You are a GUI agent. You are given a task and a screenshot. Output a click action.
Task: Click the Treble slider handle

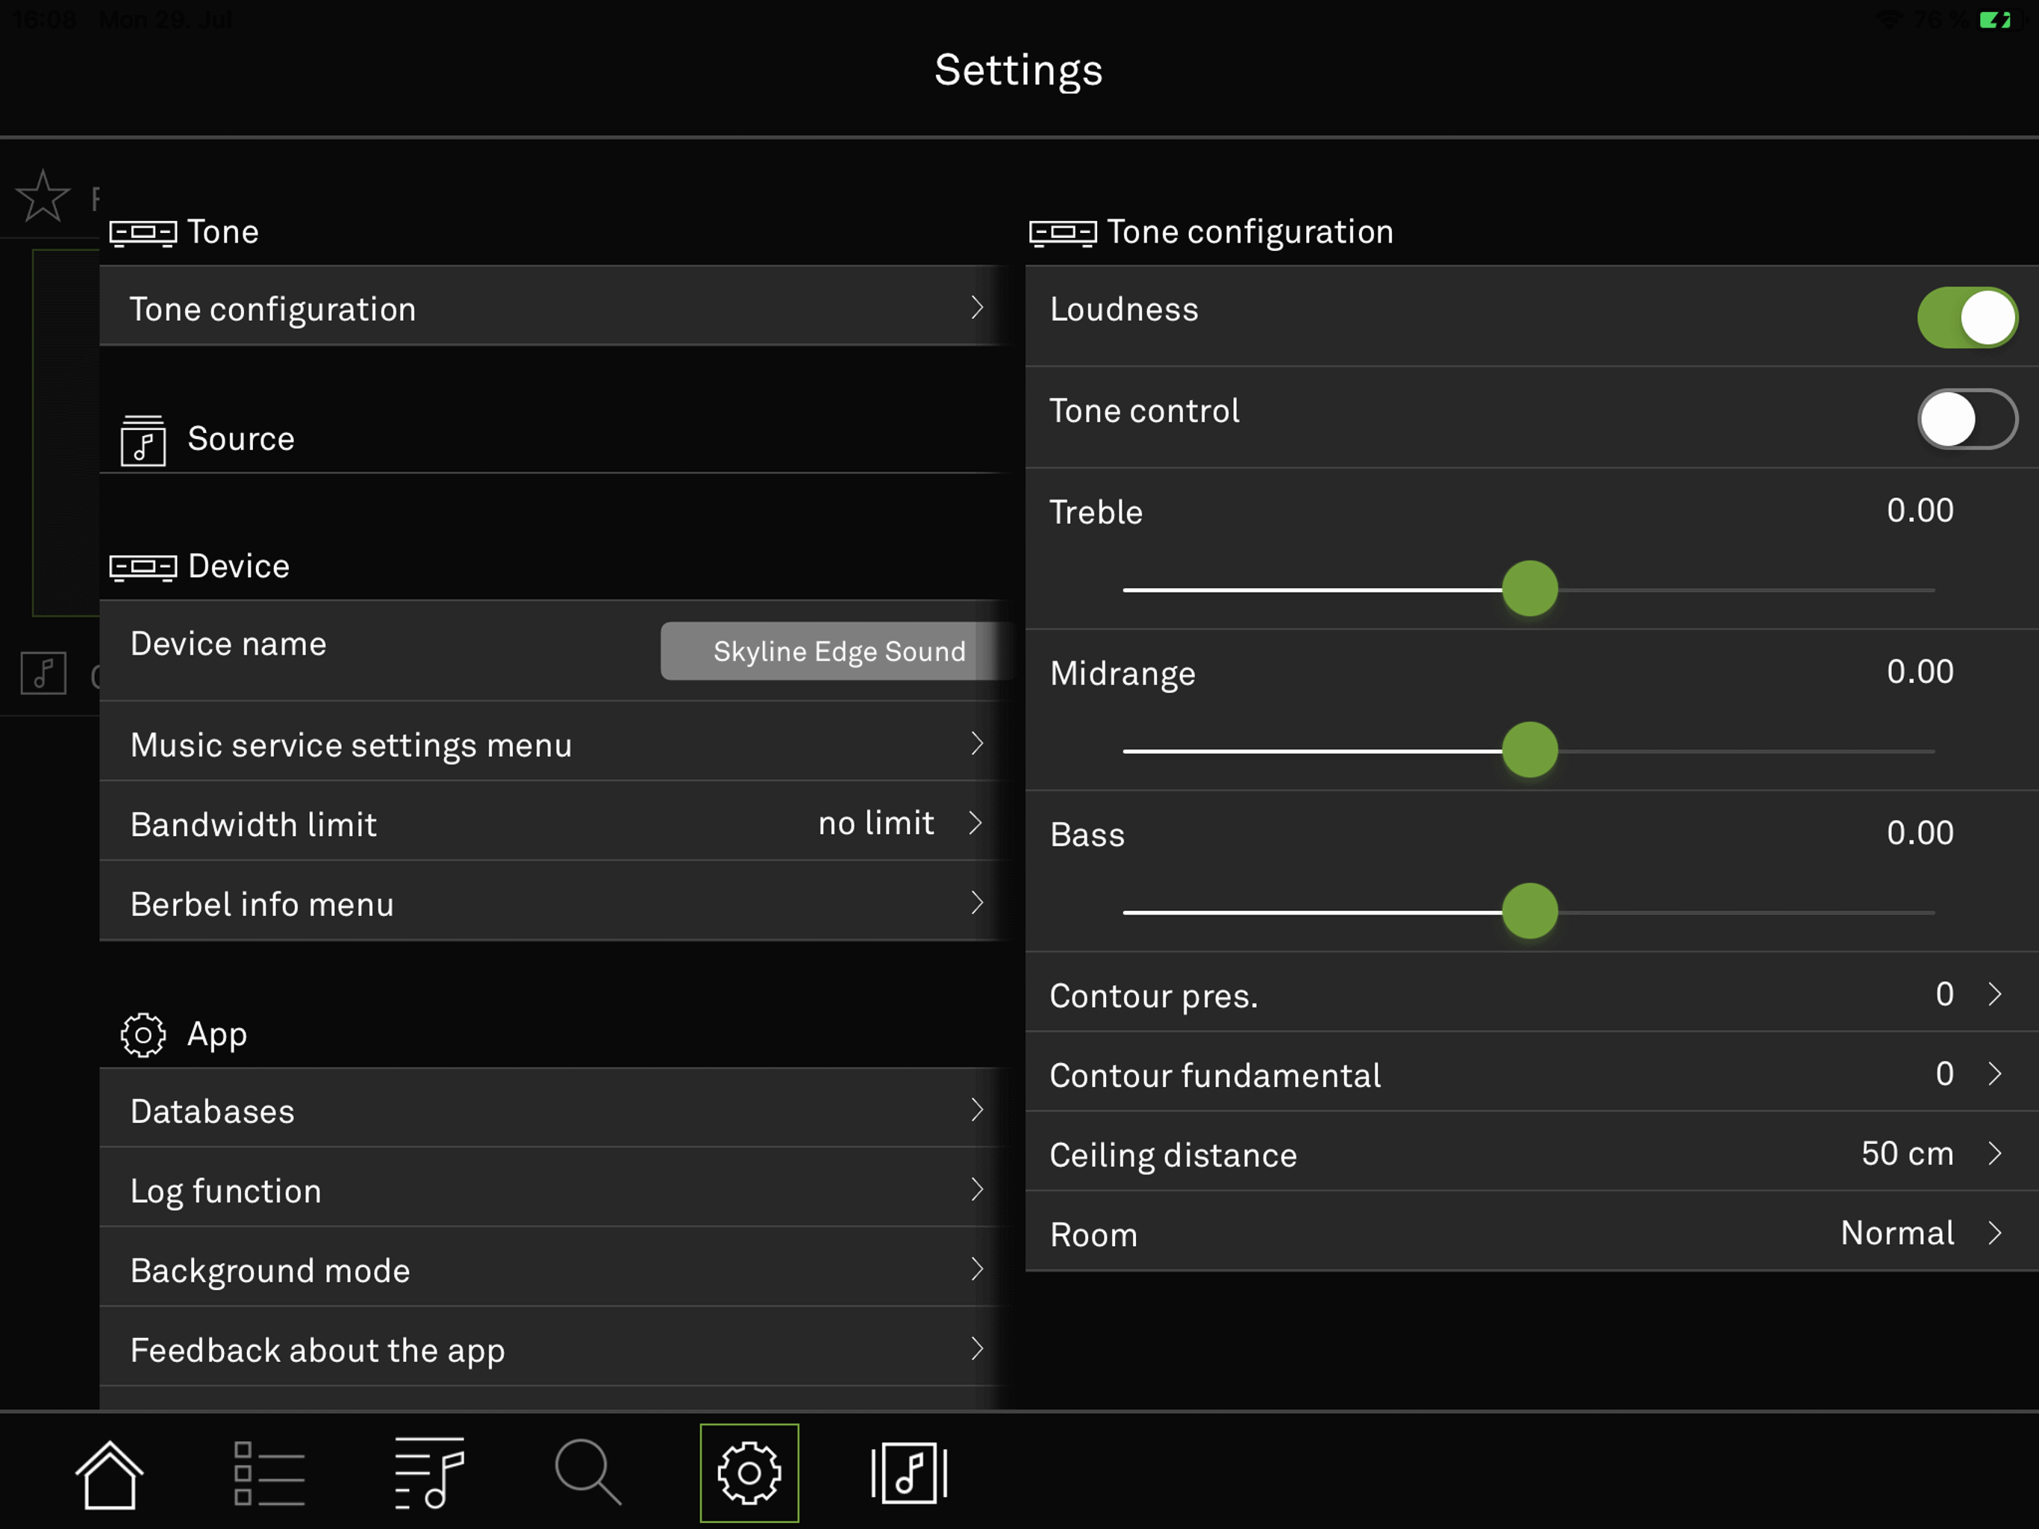tap(1529, 588)
